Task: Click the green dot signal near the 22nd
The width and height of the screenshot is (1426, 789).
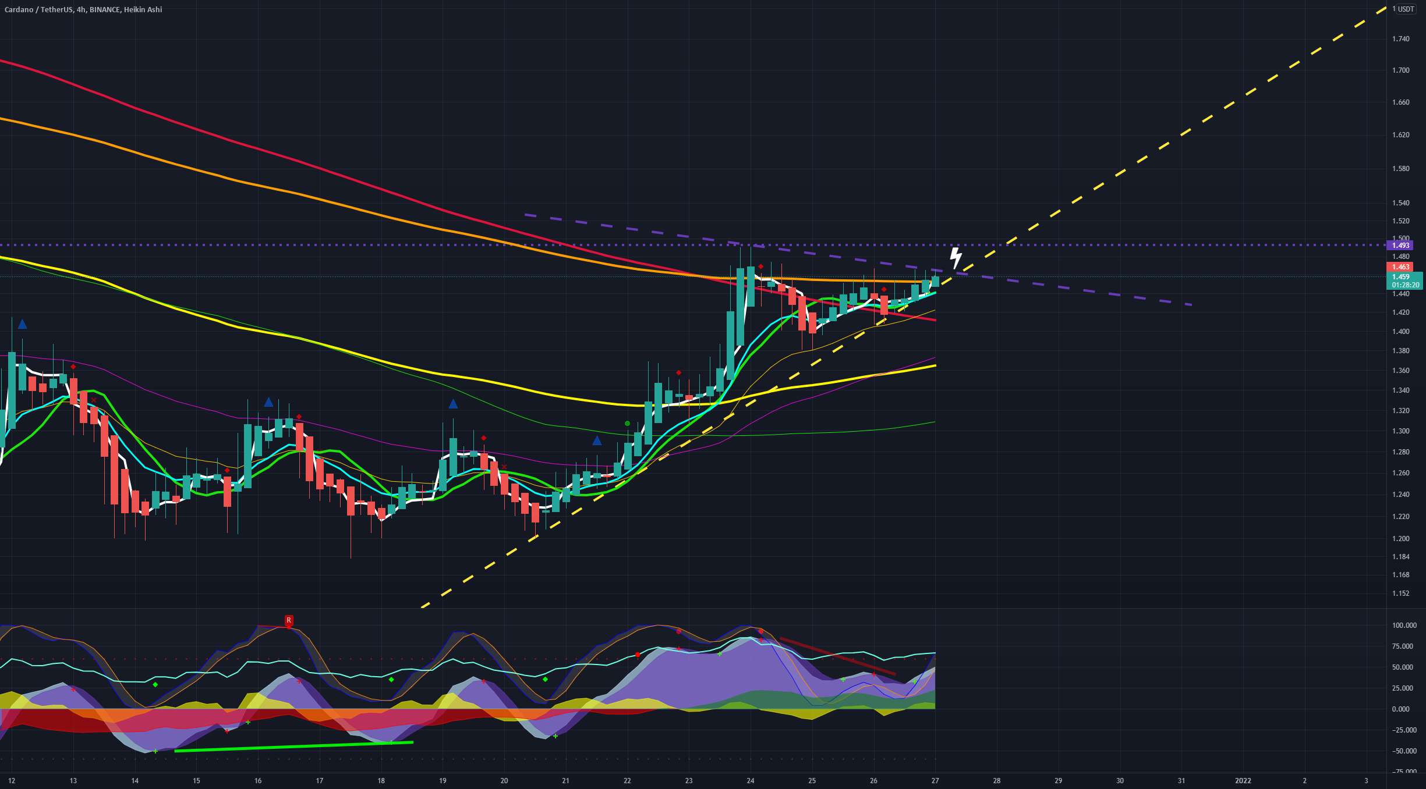Action: pyautogui.click(x=627, y=424)
